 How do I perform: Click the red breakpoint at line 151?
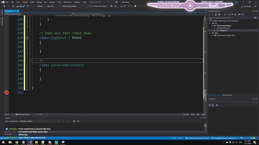pyautogui.click(x=6, y=93)
